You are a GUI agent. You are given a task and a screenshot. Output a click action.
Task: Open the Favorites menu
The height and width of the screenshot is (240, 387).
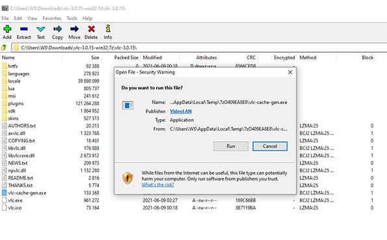click(x=52, y=18)
